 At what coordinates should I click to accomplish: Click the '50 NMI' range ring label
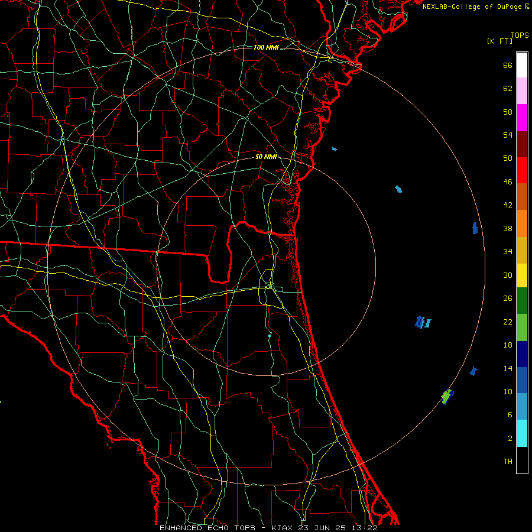266,157
